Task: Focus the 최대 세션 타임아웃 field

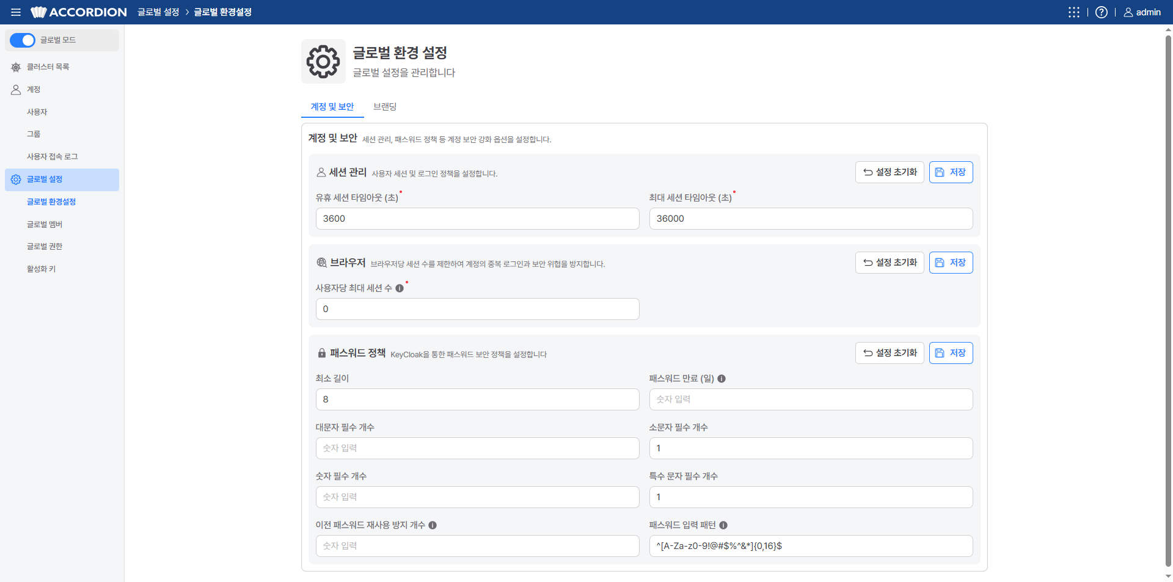Action: [x=811, y=219]
